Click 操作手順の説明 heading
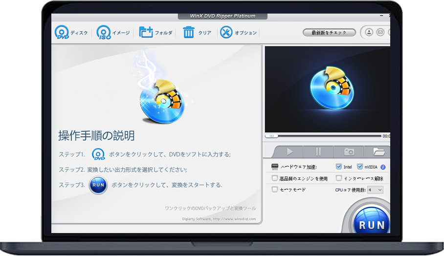This screenshot has width=444, height=256. click(x=96, y=136)
